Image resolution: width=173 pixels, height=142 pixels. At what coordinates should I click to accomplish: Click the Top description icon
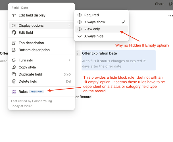point(14,43)
